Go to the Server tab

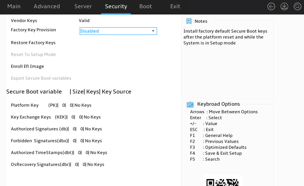(x=83, y=6)
